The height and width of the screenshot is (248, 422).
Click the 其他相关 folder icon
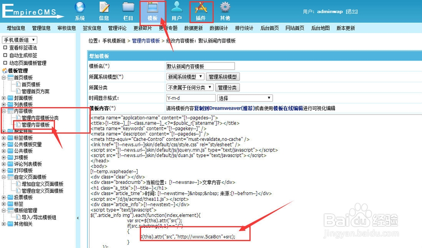11,224
